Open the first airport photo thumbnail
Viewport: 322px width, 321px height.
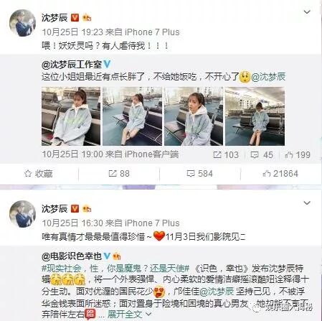[71, 116]
